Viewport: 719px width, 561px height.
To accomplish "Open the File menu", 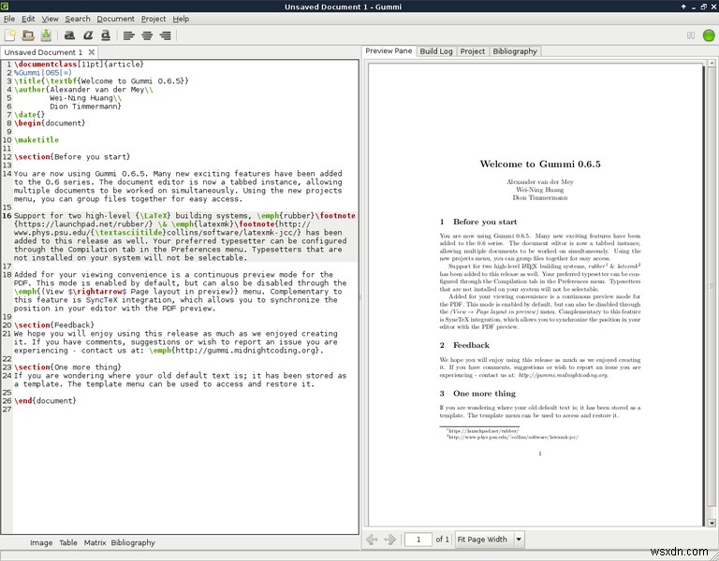I will [x=9, y=19].
